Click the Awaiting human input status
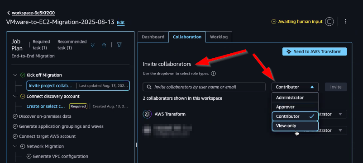 (297, 22)
